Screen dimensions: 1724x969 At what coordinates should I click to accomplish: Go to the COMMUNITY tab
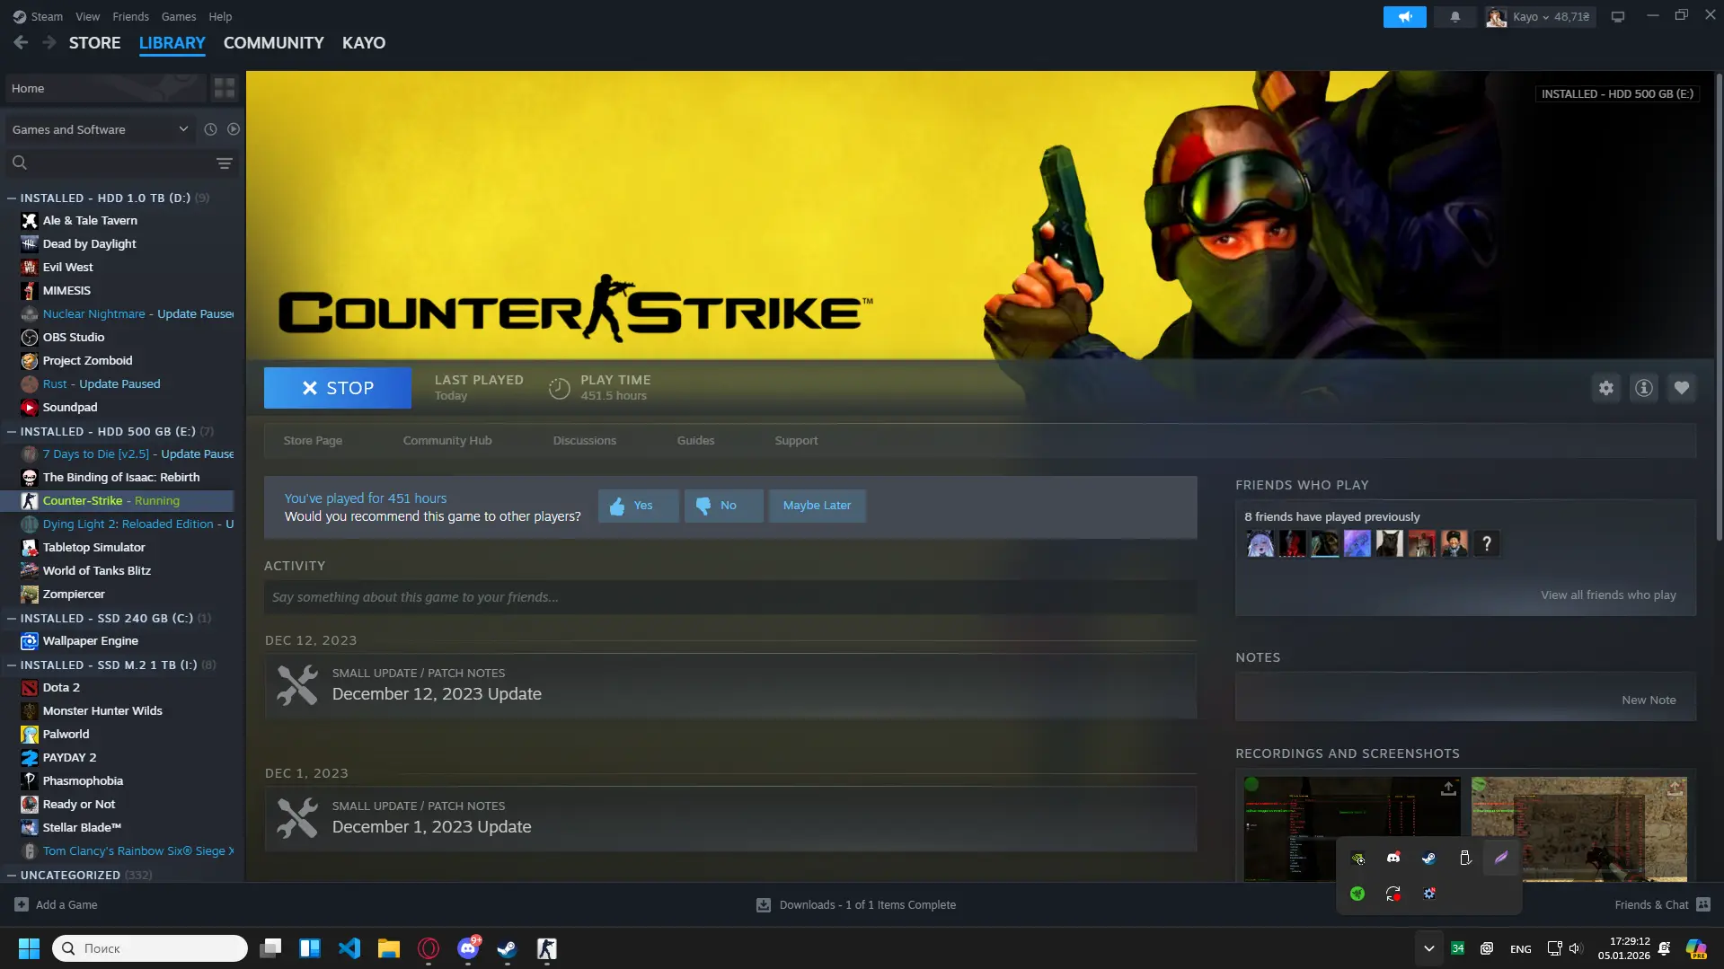tap(273, 43)
